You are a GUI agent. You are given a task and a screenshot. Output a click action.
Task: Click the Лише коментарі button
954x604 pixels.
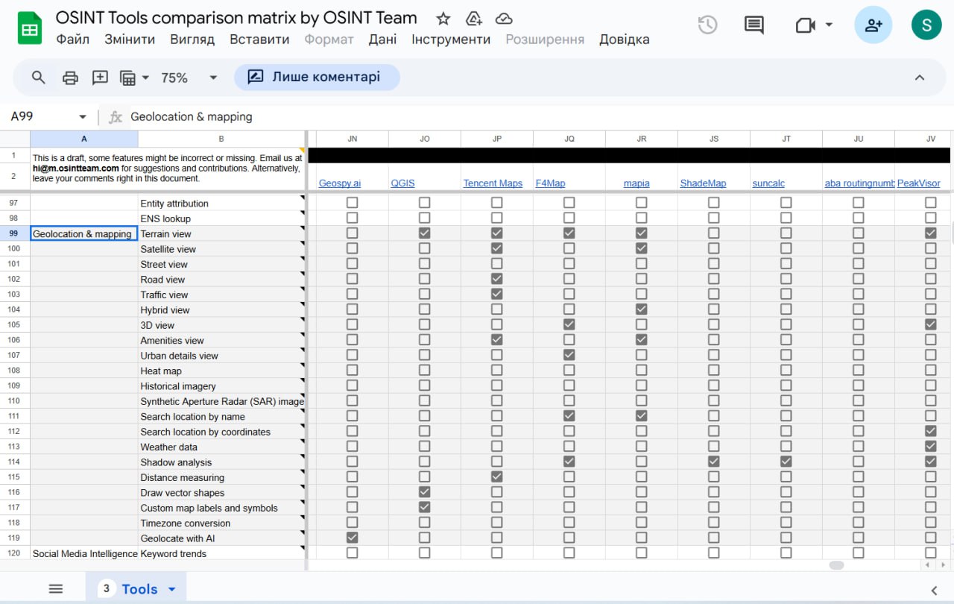pyautogui.click(x=317, y=77)
